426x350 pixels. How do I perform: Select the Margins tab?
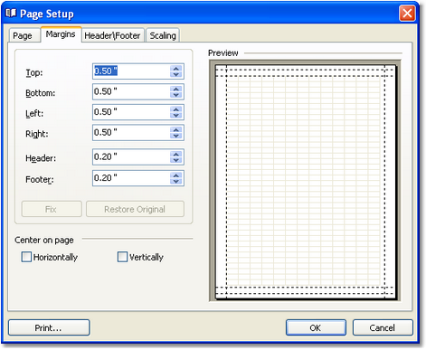point(61,34)
